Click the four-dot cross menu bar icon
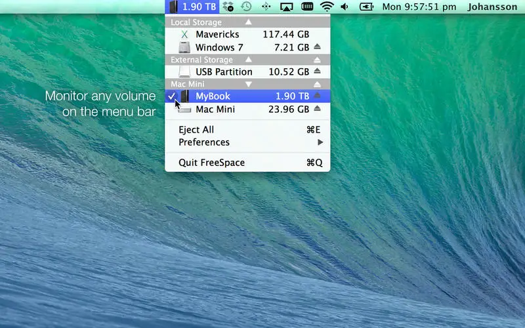The image size is (525, 328). click(266, 7)
